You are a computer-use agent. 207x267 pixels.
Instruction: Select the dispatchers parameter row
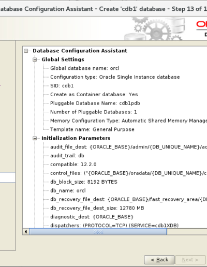[x=114, y=226]
